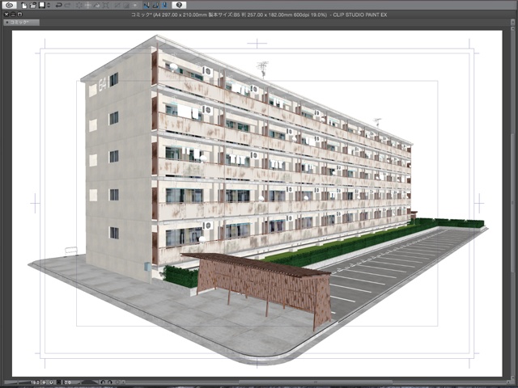Screen dimensions: 518x388
Task: Open CLIP STUDIO help question mark
Action: click(179, 5)
